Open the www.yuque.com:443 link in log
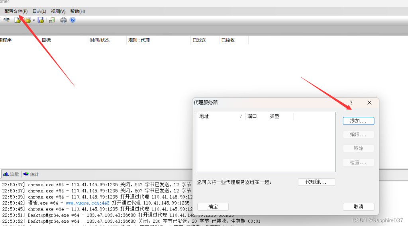 (87, 203)
